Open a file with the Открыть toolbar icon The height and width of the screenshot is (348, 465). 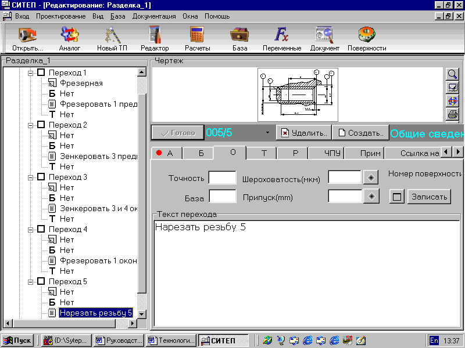pyautogui.click(x=27, y=38)
